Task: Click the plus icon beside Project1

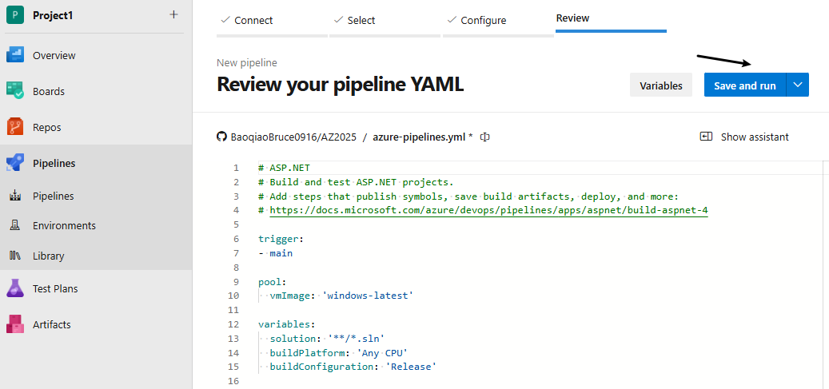Action: [174, 15]
